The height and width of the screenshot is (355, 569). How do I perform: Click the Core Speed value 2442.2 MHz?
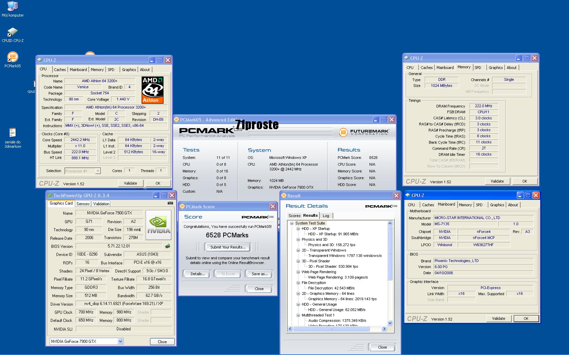(80, 140)
